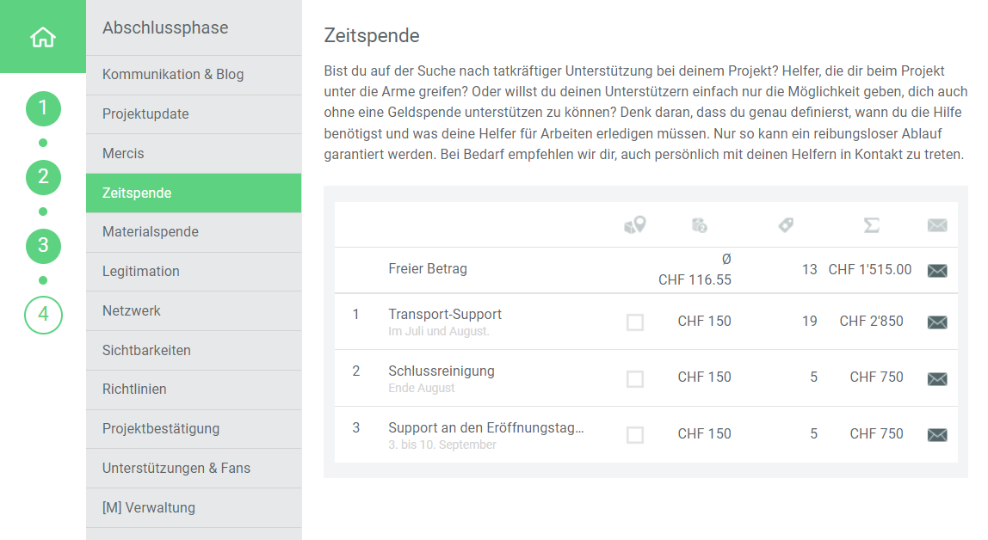Open the Transport-Support entry
This screenshot has height=540, width=988.
tap(445, 315)
